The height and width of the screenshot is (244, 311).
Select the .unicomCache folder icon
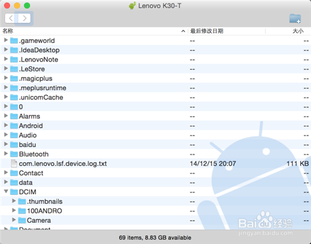(x=14, y=97)
